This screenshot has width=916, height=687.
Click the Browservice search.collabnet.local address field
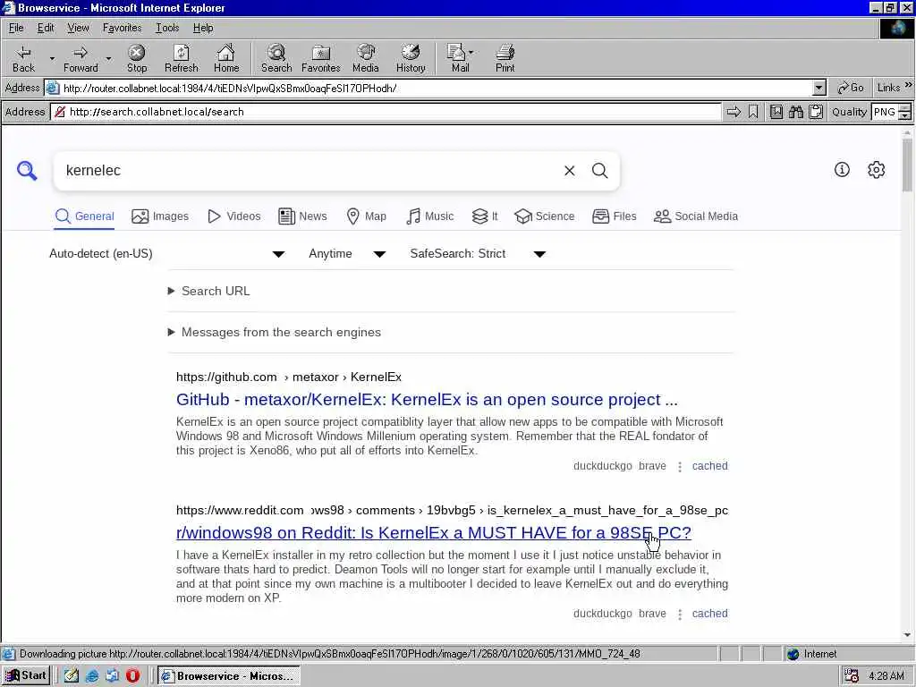coord(386,112)
